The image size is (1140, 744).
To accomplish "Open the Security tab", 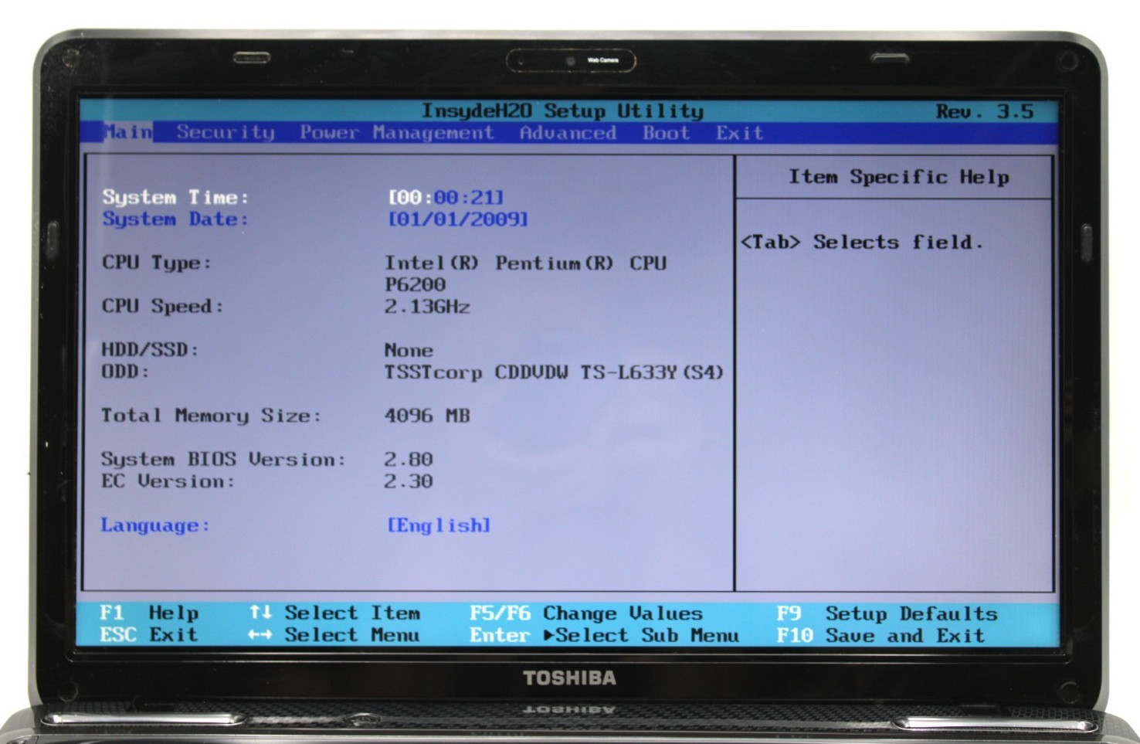I will [x=226, y=133].
